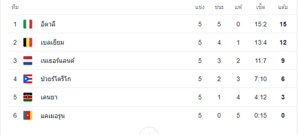Click the แต้ม column header

283,7
